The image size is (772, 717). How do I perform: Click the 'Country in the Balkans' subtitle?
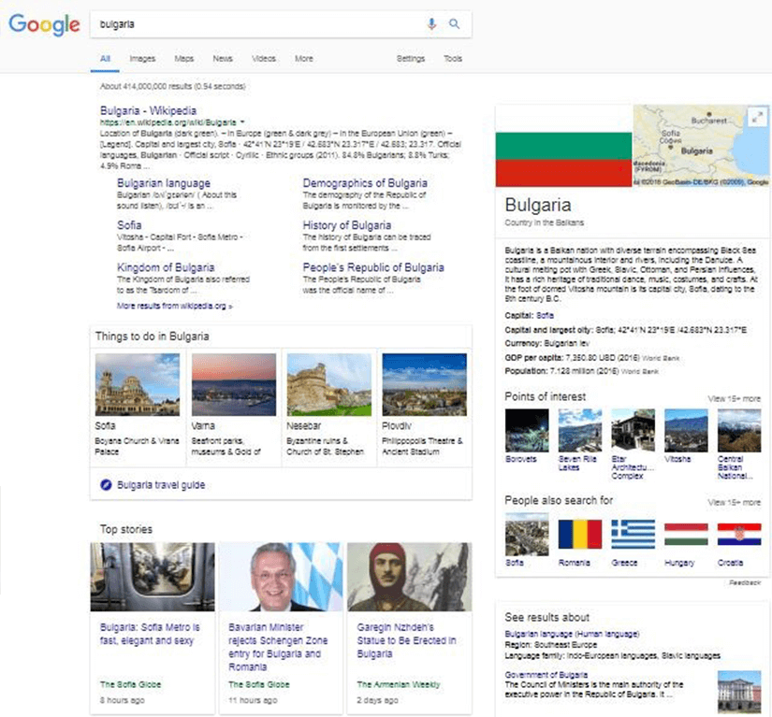point(544,222)
